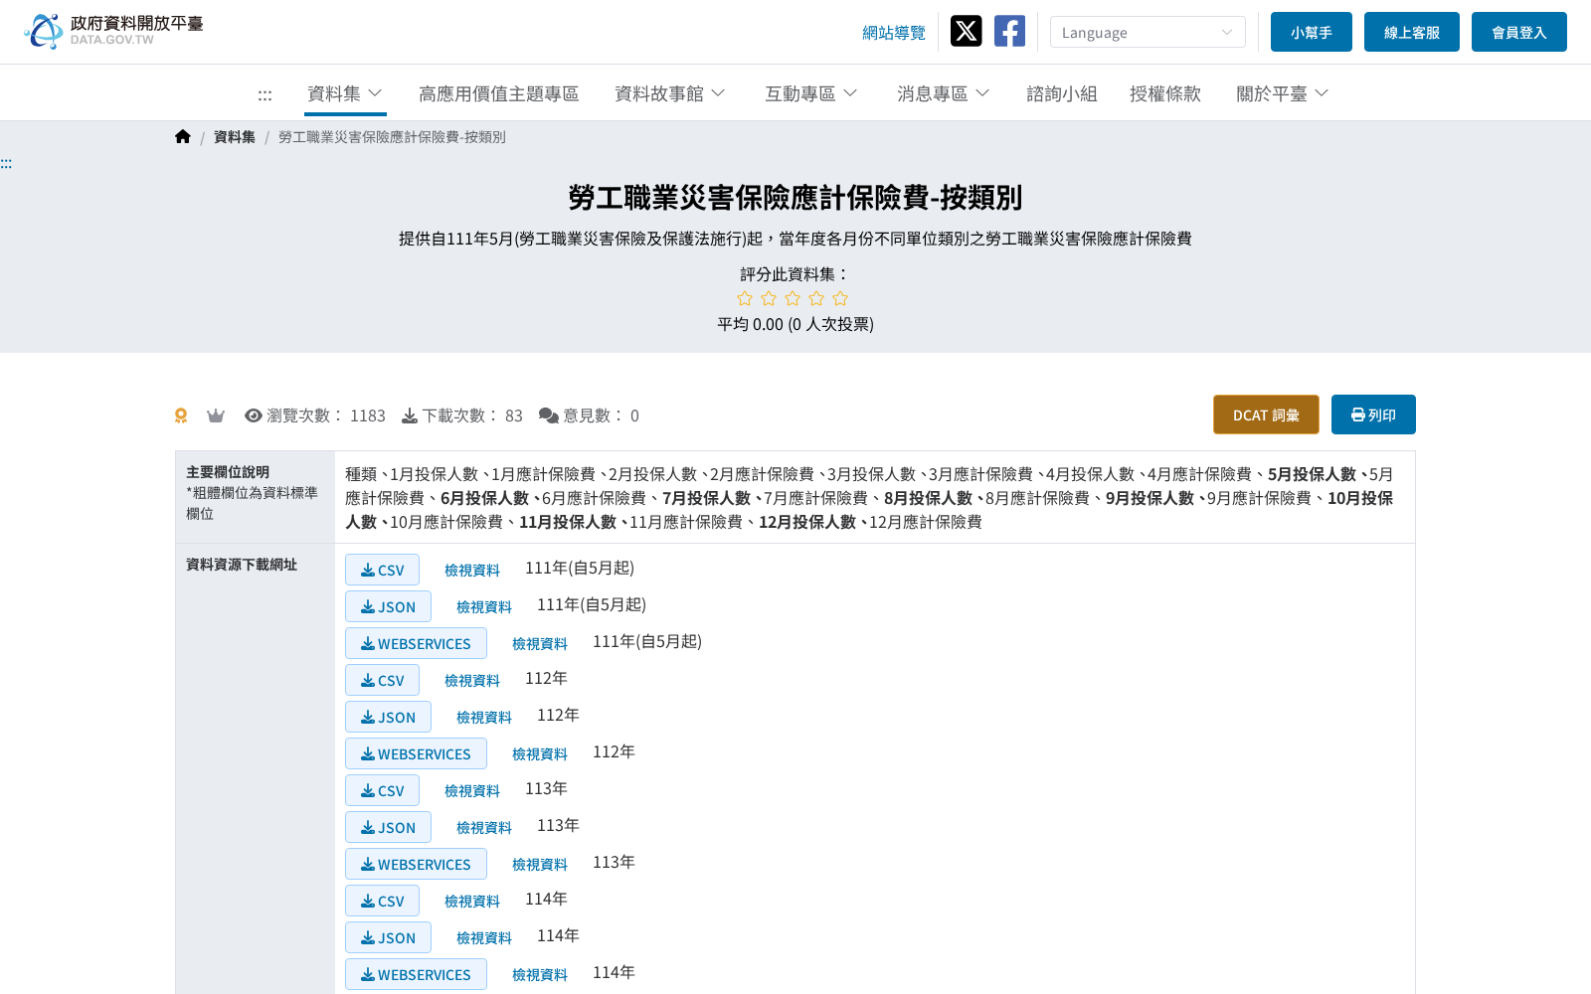Click the ::: accesskey marker at left edge
Viewport: 1591px width, 994px height.
(6, 163)
